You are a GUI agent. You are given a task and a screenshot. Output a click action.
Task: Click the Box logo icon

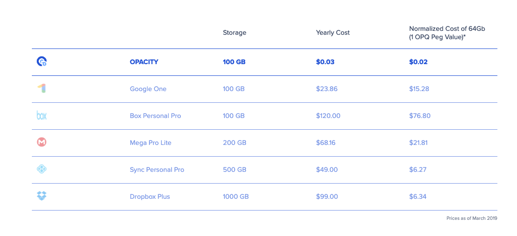[42, 116]
